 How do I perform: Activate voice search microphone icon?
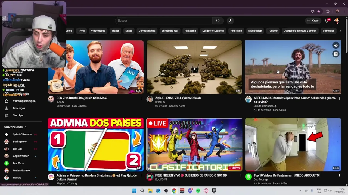click(230, 21)
